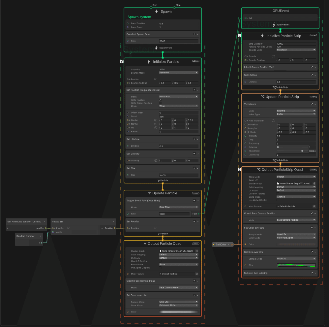Open the Mode dropdown showing Wrap

179,106
